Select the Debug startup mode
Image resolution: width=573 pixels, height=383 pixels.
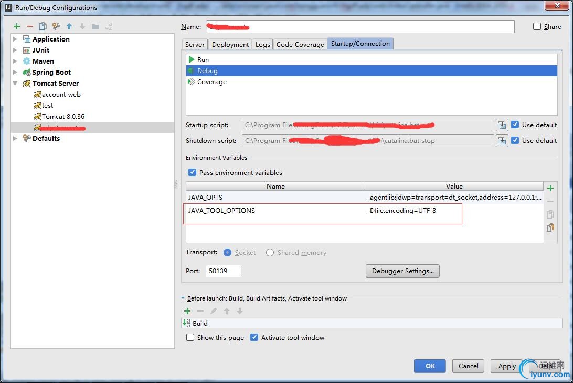(x=372, y=70)
